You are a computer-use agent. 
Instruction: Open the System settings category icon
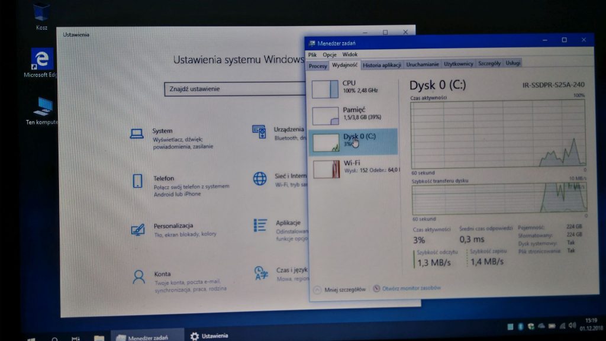coord(137,134)
